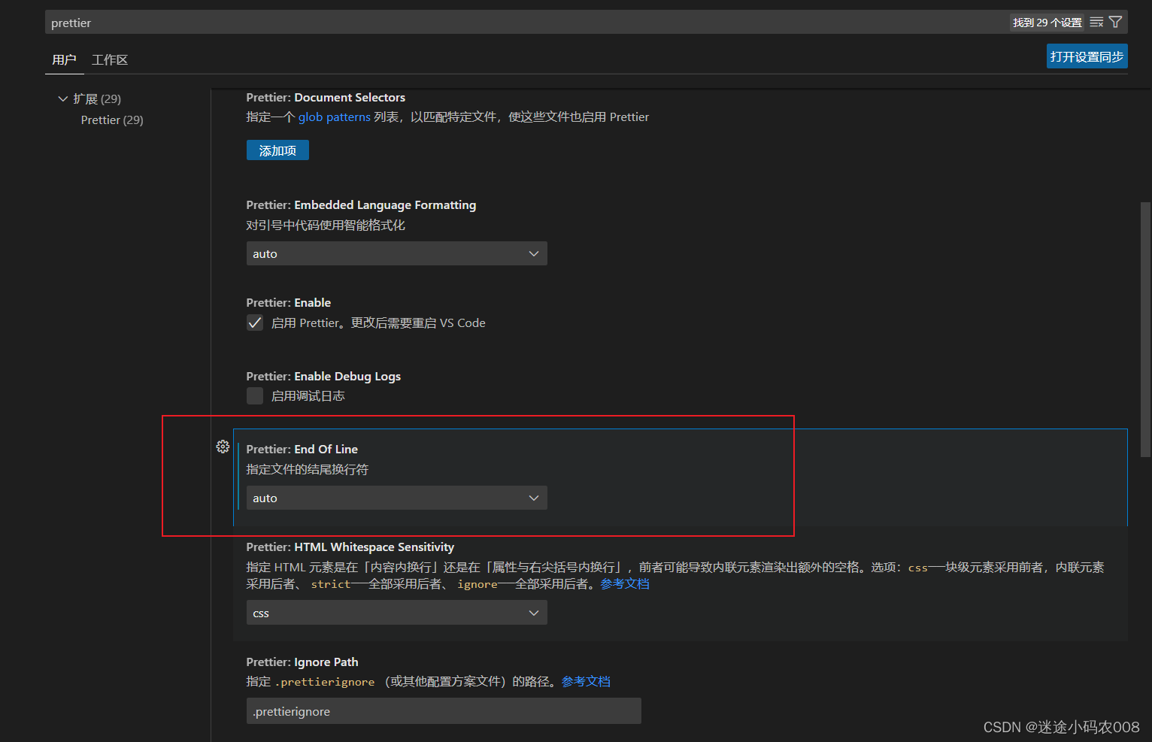Click the Prettier: Ignore Path heading
The width and height of the screenshot is (1152, 742).
pyautogui.click(x=302, y=662)
